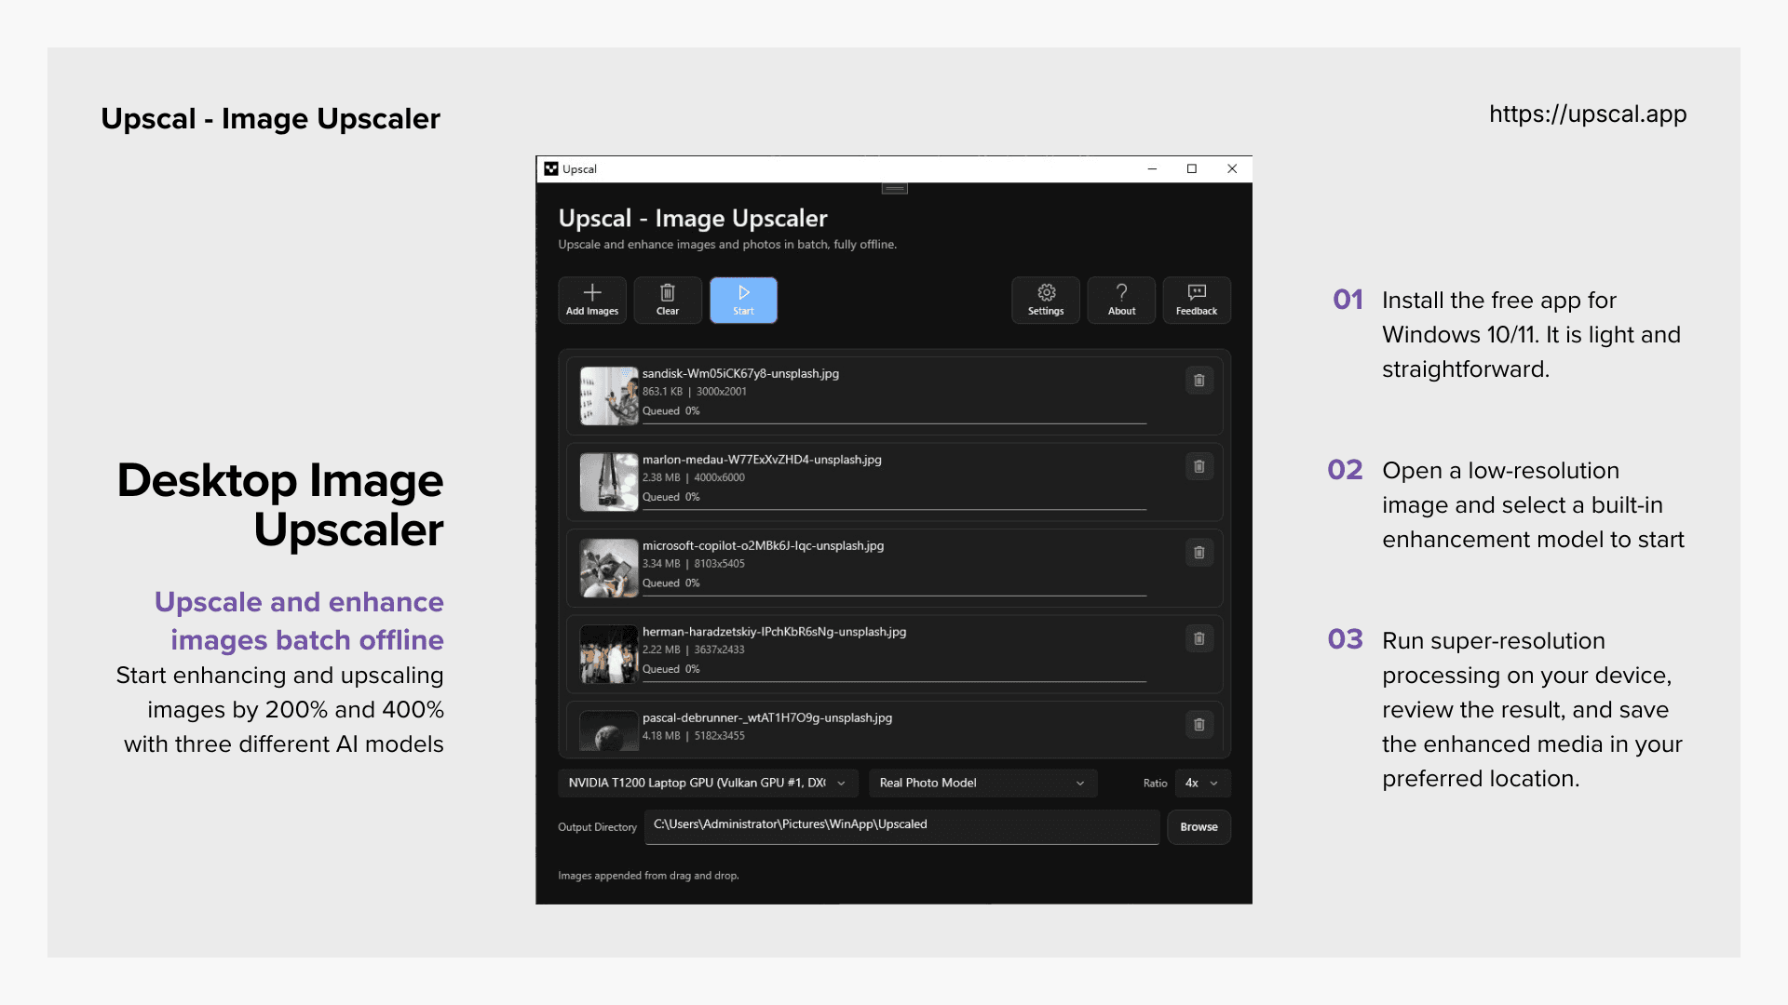Close the Upscal window

(x=1232, y=168)
